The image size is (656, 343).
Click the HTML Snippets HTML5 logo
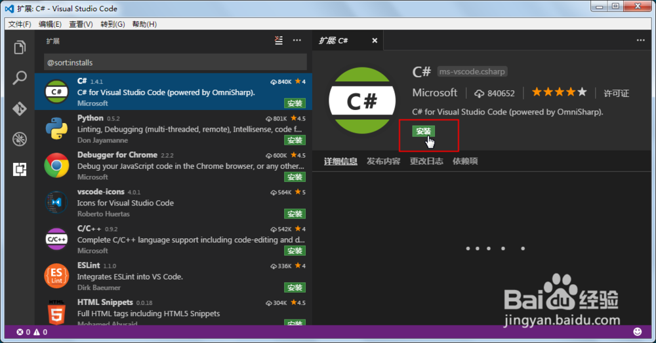click(56, 312)
